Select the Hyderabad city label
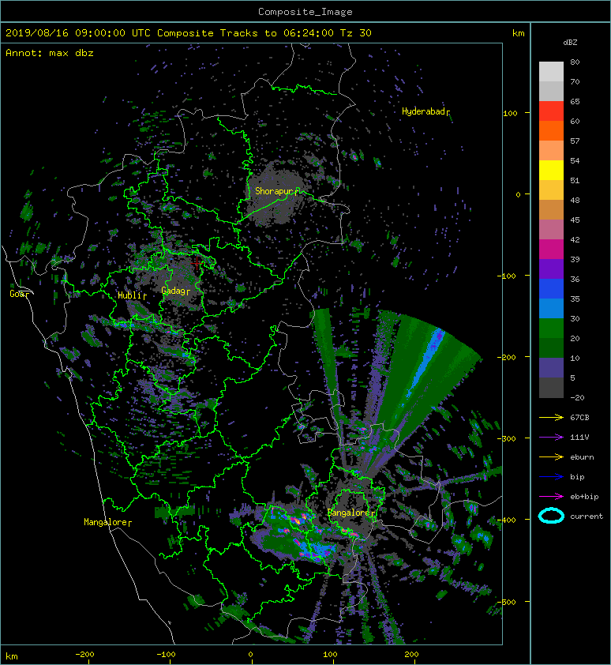 click(424, 111)
